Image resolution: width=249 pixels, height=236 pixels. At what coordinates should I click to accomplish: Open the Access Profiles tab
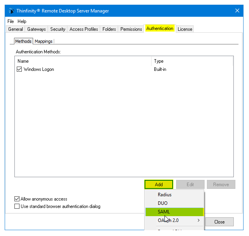click(x=84, y=29)
